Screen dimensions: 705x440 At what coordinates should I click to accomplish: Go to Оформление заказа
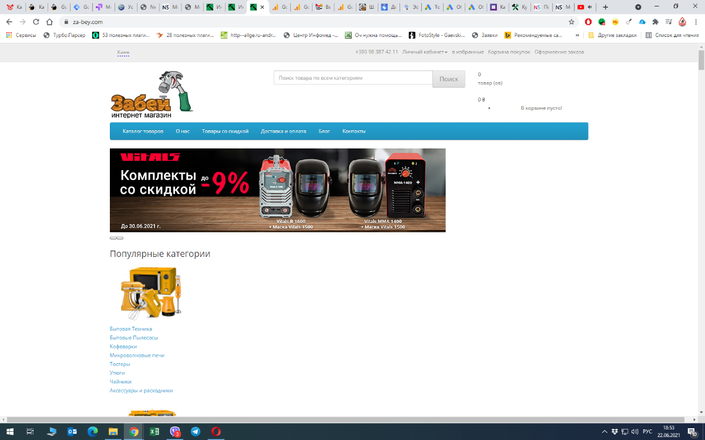[x=559, y=52]
